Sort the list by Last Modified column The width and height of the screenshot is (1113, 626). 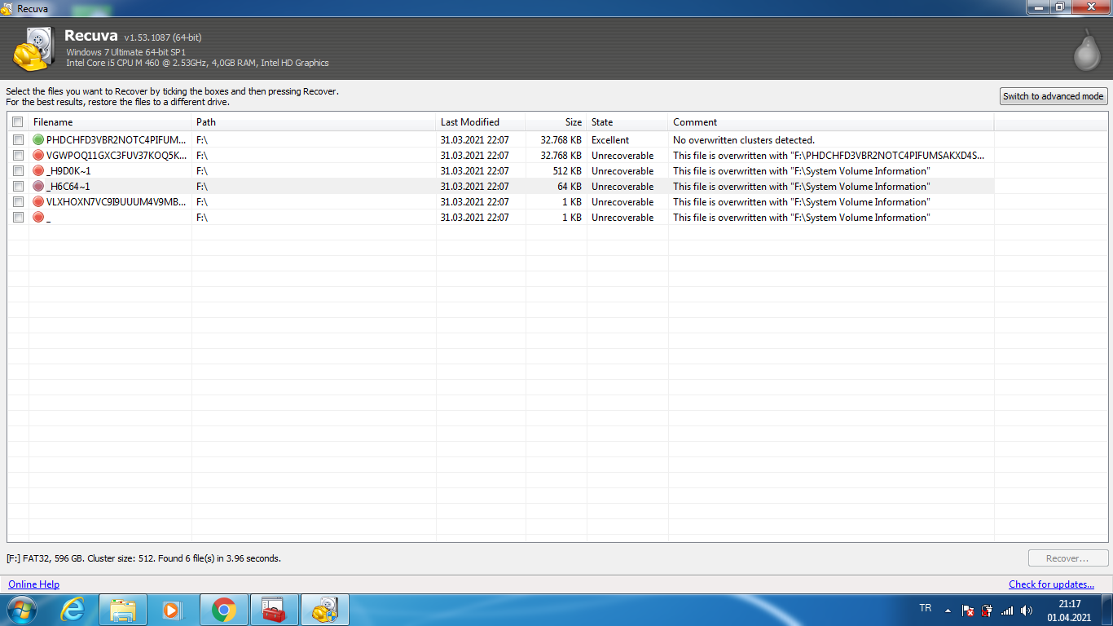point(481,122)
